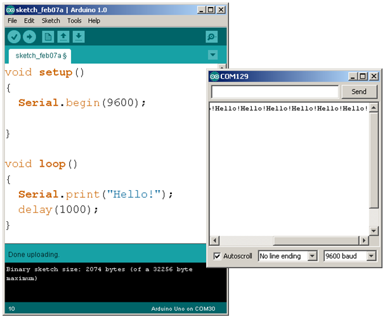
Task: Click serial monitor scroll right arrow
Action: (364, 240)
